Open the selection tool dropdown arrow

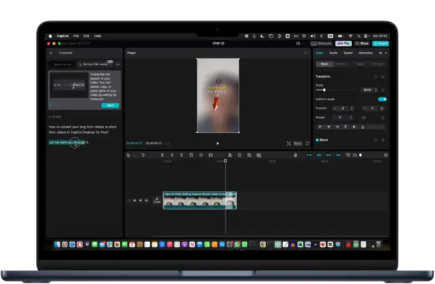click(134, 155)
